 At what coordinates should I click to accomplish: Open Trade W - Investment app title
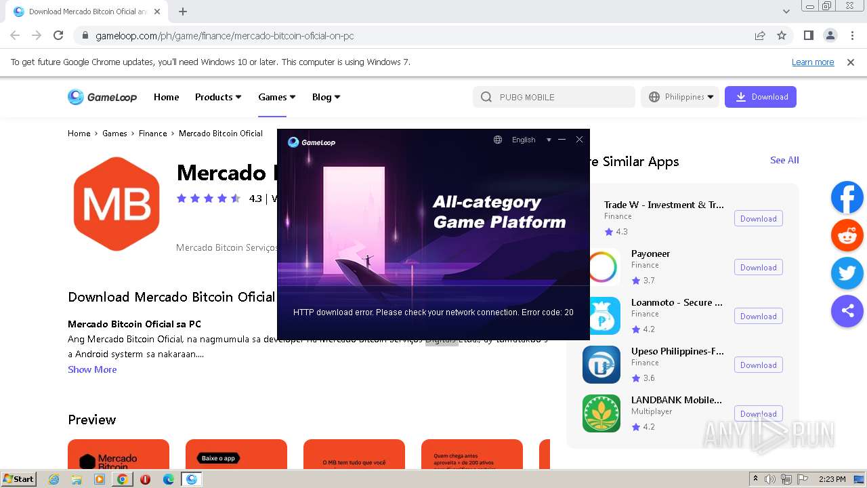pyautogui.click(x=664, y=205)
